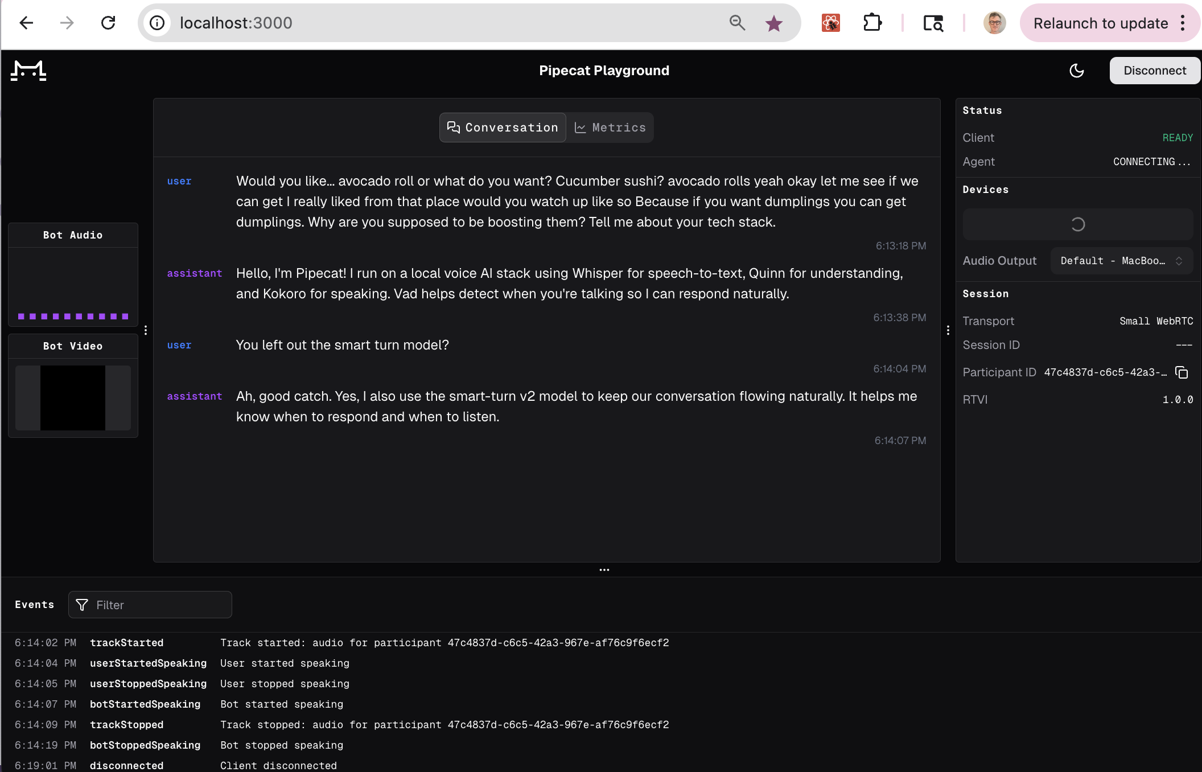Viewport: 1202px width, 772px height.
Task: Click the events panel resize handle
Action: click(x=604, y=570)
